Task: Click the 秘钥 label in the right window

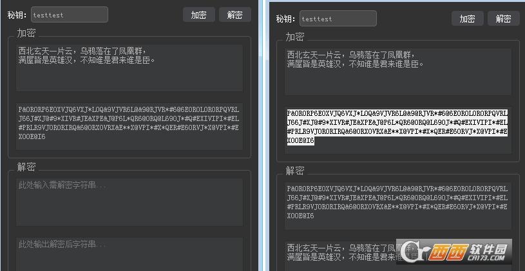Action: click(285, 19)
